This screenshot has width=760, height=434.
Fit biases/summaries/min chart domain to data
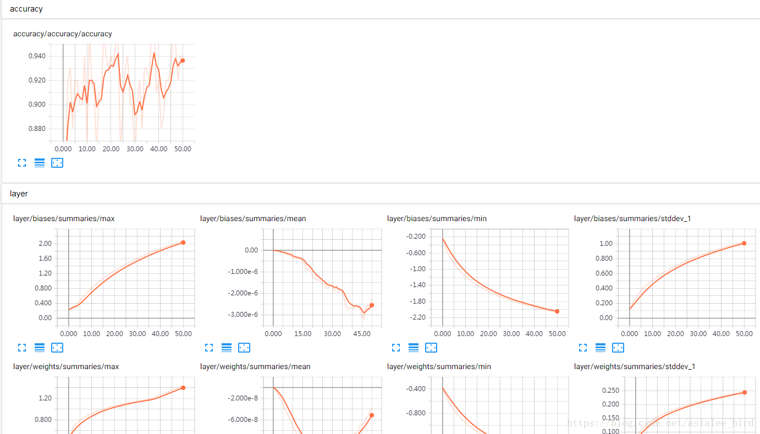point(431,348)
